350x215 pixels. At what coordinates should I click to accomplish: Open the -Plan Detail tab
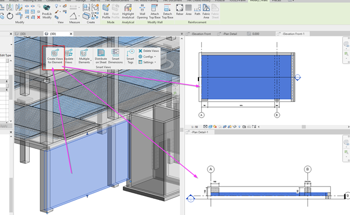(x=230, y=34)
